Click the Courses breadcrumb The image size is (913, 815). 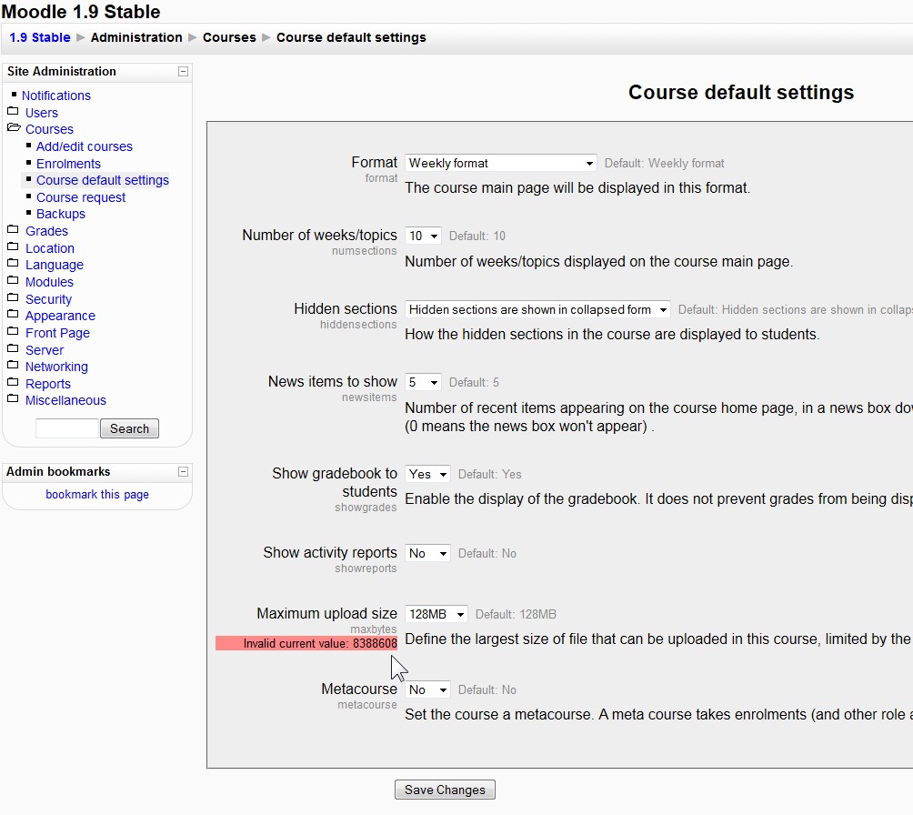229,38
